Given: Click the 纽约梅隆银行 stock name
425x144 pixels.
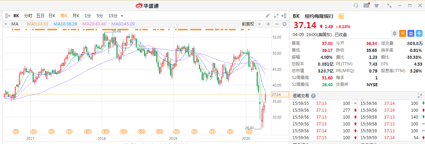Looking at the screenshot, I should tap(319, 16).
